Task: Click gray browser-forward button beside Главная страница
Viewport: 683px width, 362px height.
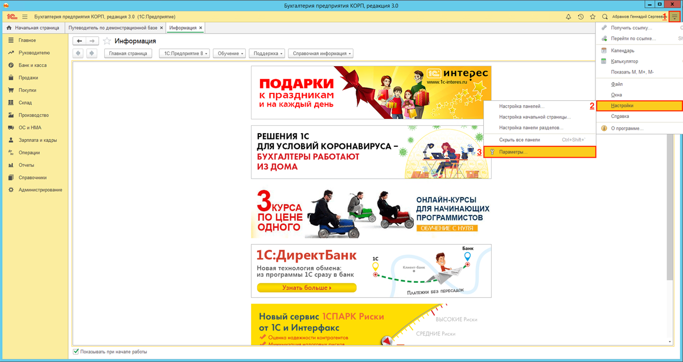Action: tap(91, 54)
